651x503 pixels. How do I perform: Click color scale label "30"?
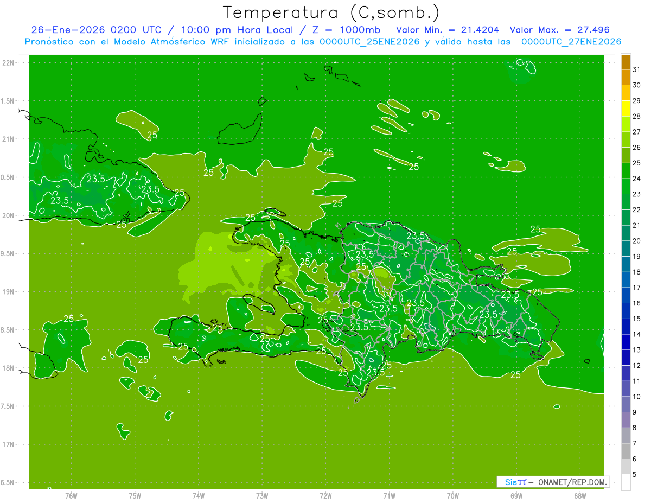click(636, 85)
